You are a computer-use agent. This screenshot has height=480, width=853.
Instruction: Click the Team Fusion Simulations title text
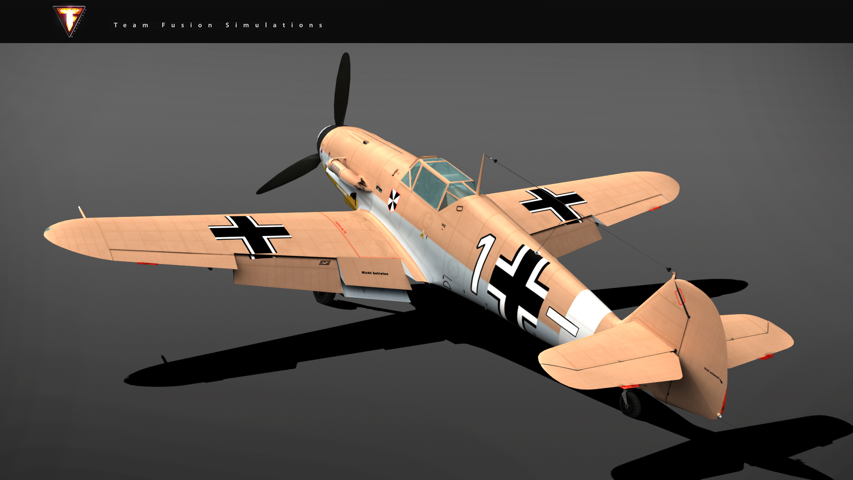click(218, 25)
